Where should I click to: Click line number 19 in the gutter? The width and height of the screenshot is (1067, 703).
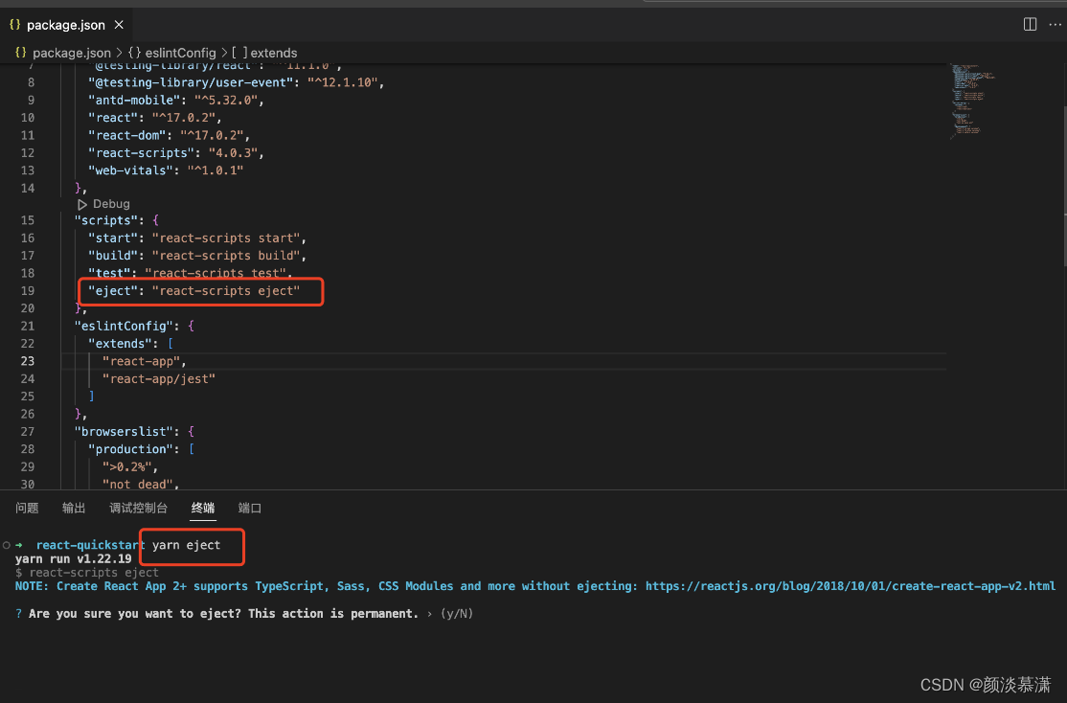point(27,290)
